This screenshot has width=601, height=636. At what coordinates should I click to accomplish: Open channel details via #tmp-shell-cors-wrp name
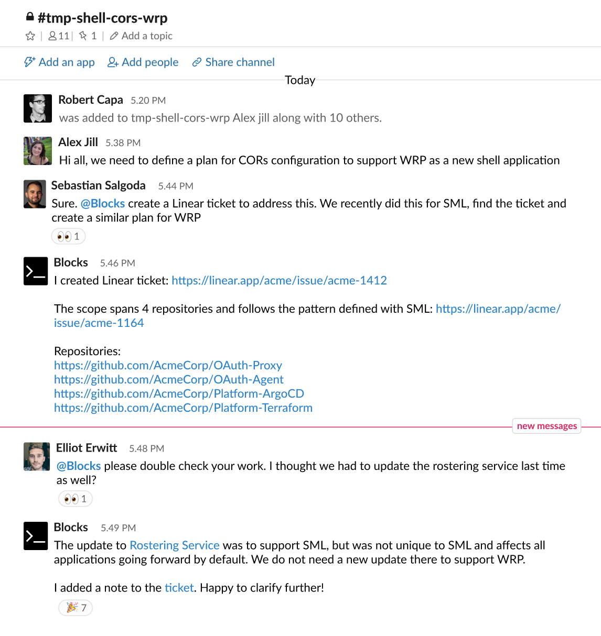coord(103,17)
